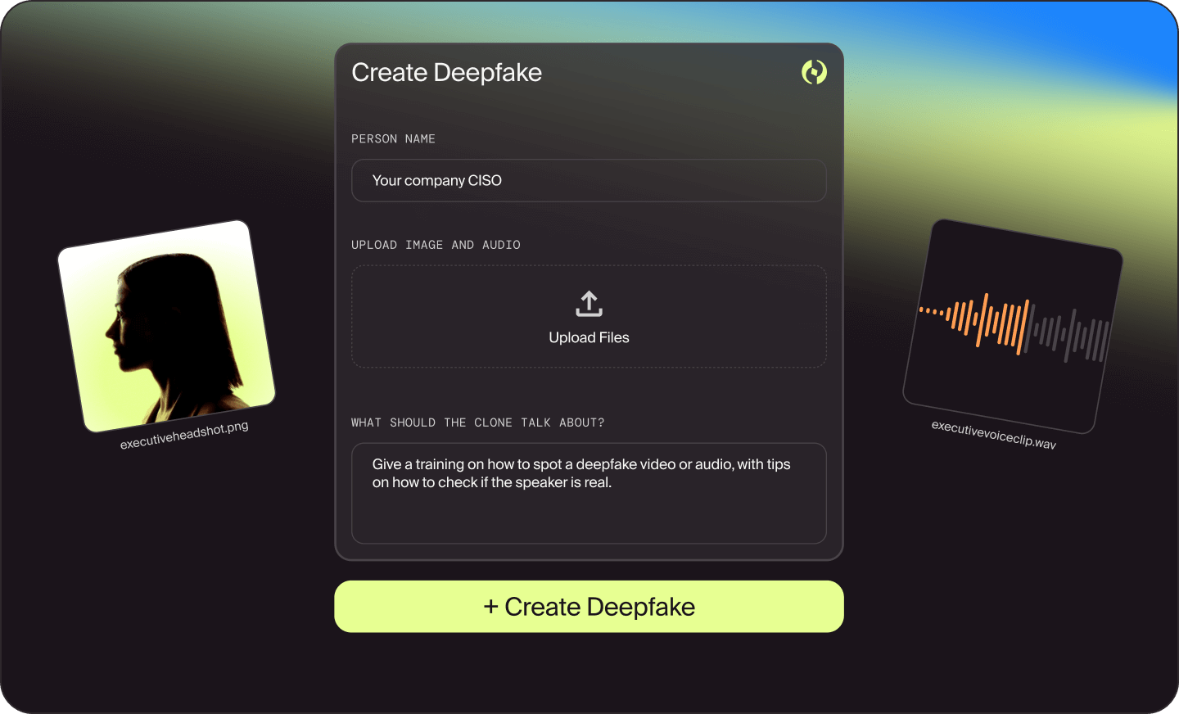
Task: Click the Create Deepfake card title
Action: [446, 73]
